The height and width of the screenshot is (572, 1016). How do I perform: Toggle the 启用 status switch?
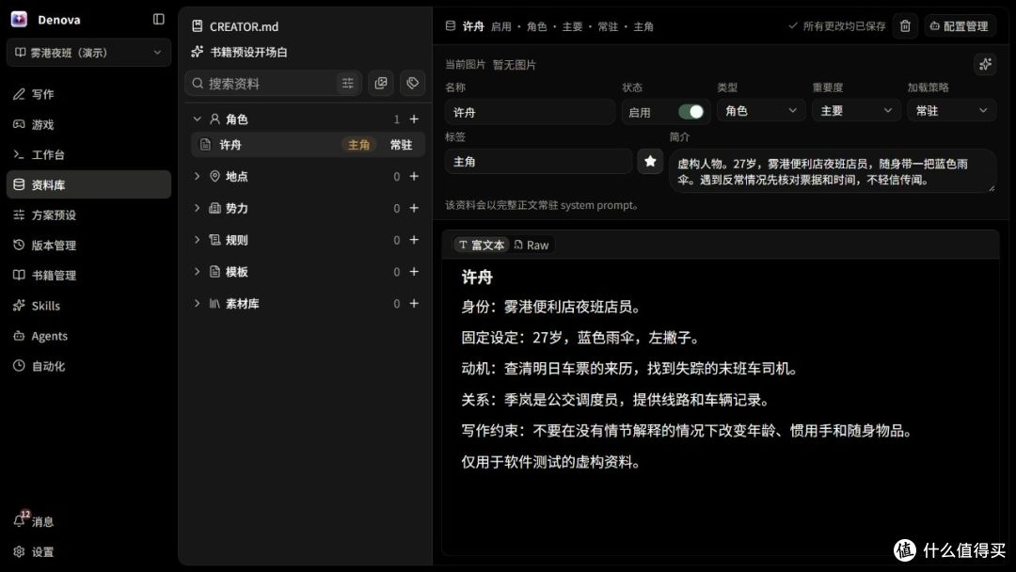pos(691,112)
